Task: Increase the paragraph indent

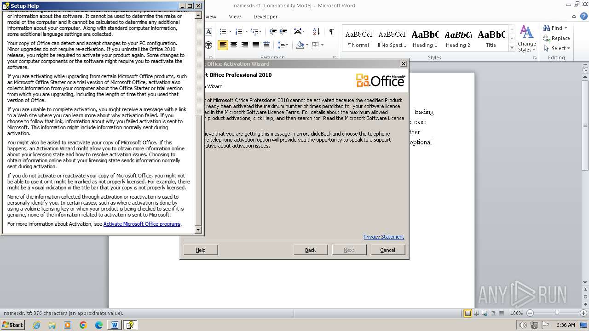Action: [284, 31]
